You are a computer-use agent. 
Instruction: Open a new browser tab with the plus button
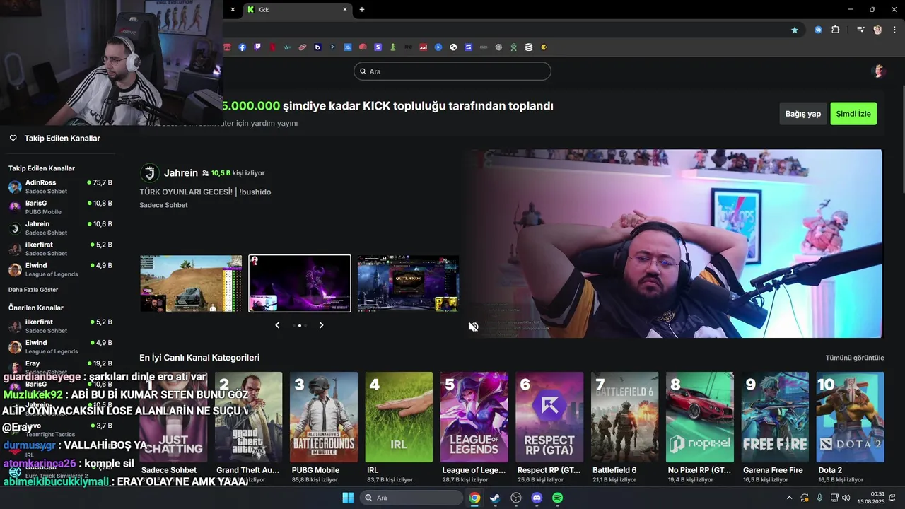tap(362, 10)
